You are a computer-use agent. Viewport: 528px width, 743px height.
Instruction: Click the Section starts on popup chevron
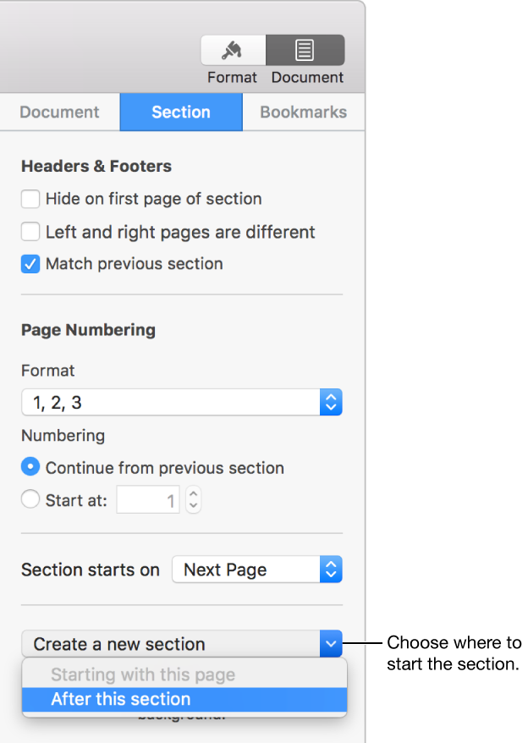pyautogui.click(x=331, y=570)
